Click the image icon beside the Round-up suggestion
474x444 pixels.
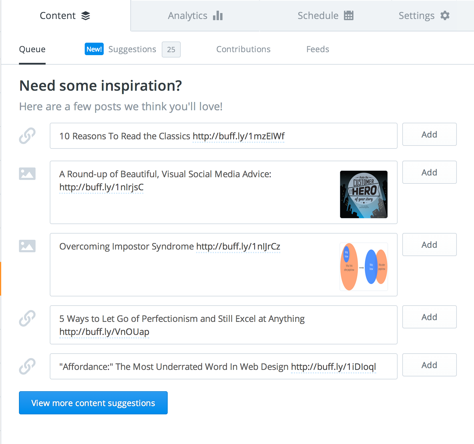click(x=27, y=174)
